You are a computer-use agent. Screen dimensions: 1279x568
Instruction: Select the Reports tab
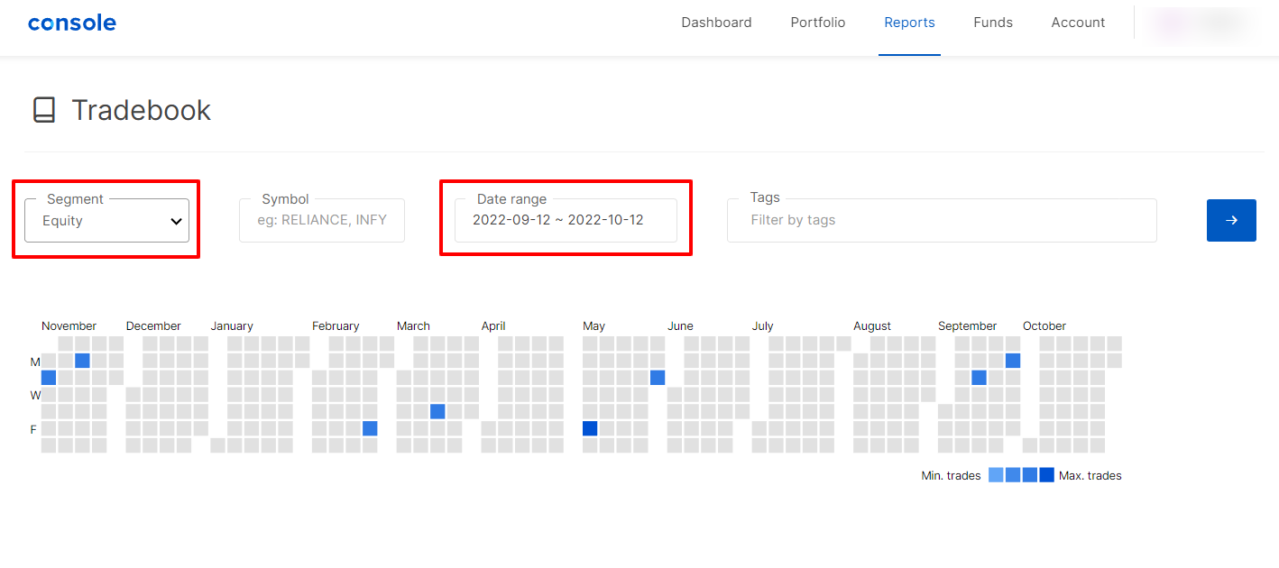coord(909,23)
